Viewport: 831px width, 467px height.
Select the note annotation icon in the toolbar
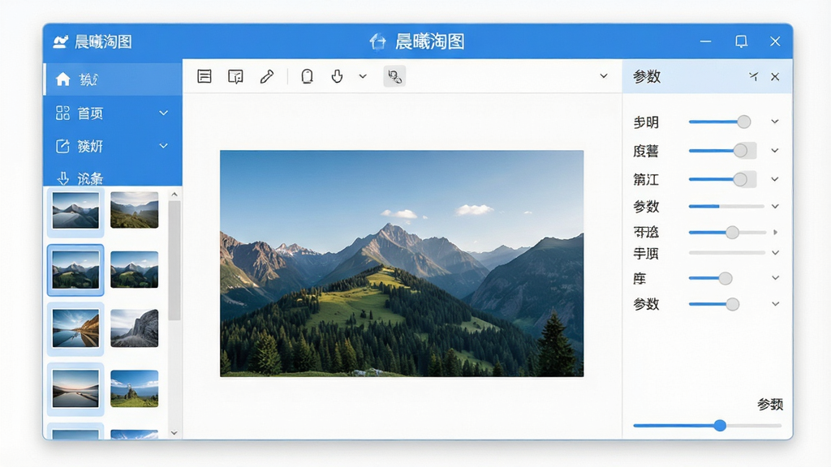(235, 77)
